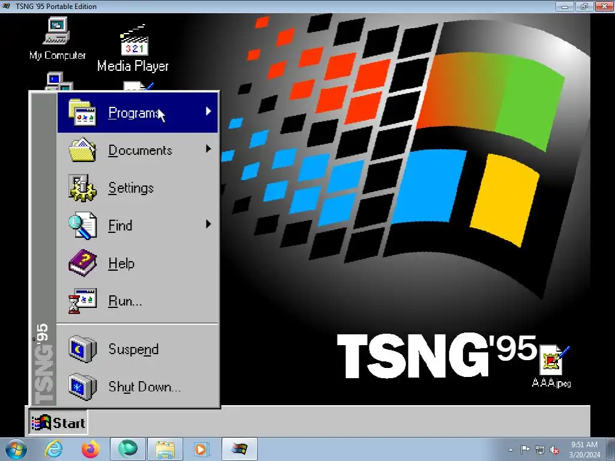The width and height of the screenshot is (615, 461).
Task: Click the Programs folder icon in Start menu
Action: (82, 112)
